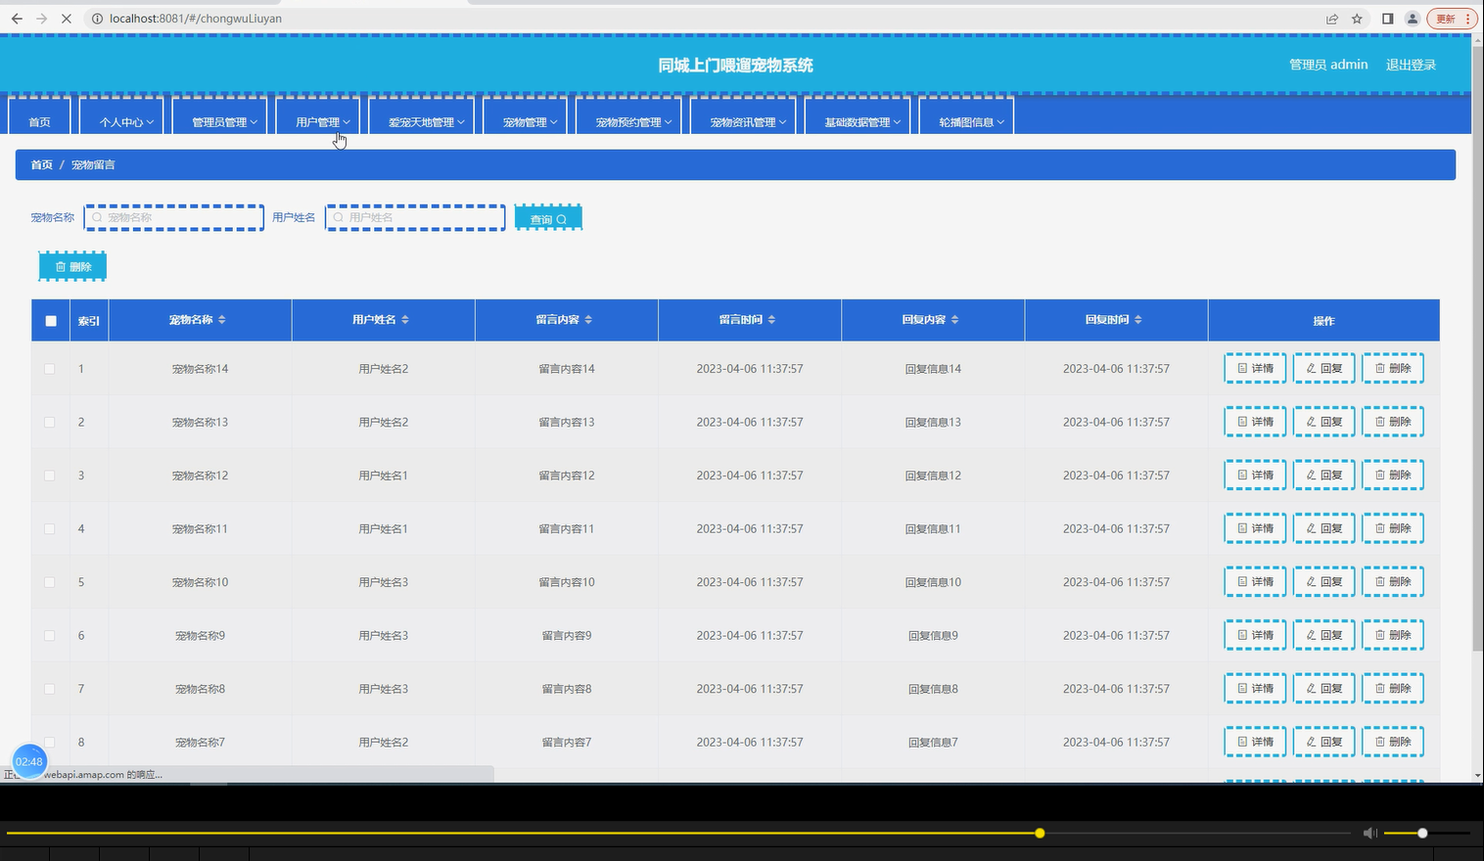This screenshot has height=861, width=1484.
Task: Click the 管理员 admin label
Action: coord(1328,65)
